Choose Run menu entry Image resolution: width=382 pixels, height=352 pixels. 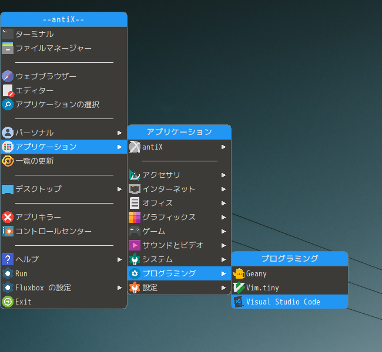64,273
